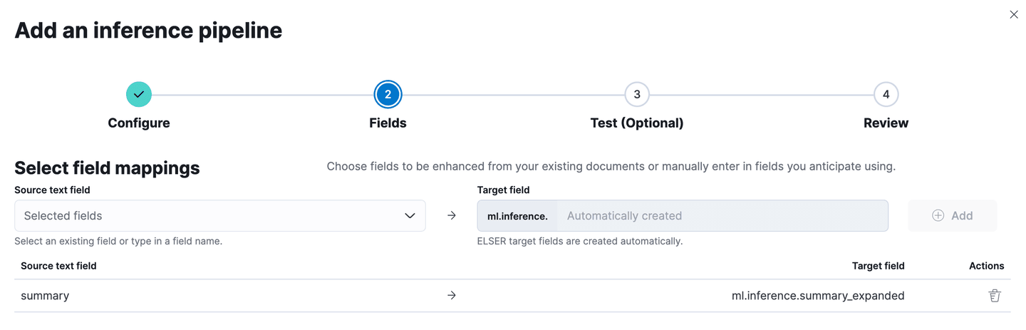Open the Configure step label
Image resolution: width=1026 pixels, height=330 pixels.
(139, 123)
